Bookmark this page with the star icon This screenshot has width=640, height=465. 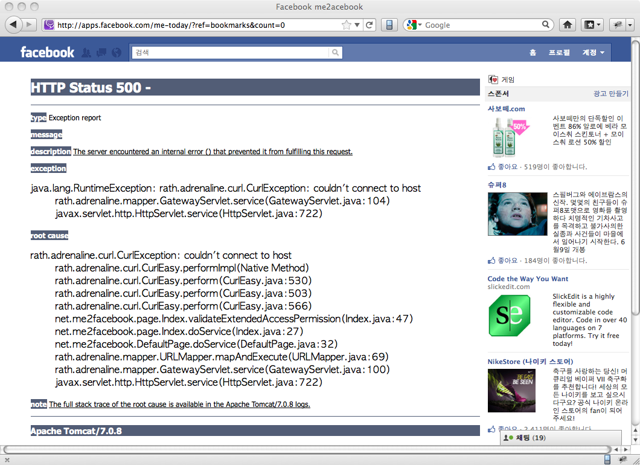coord(346,25)
